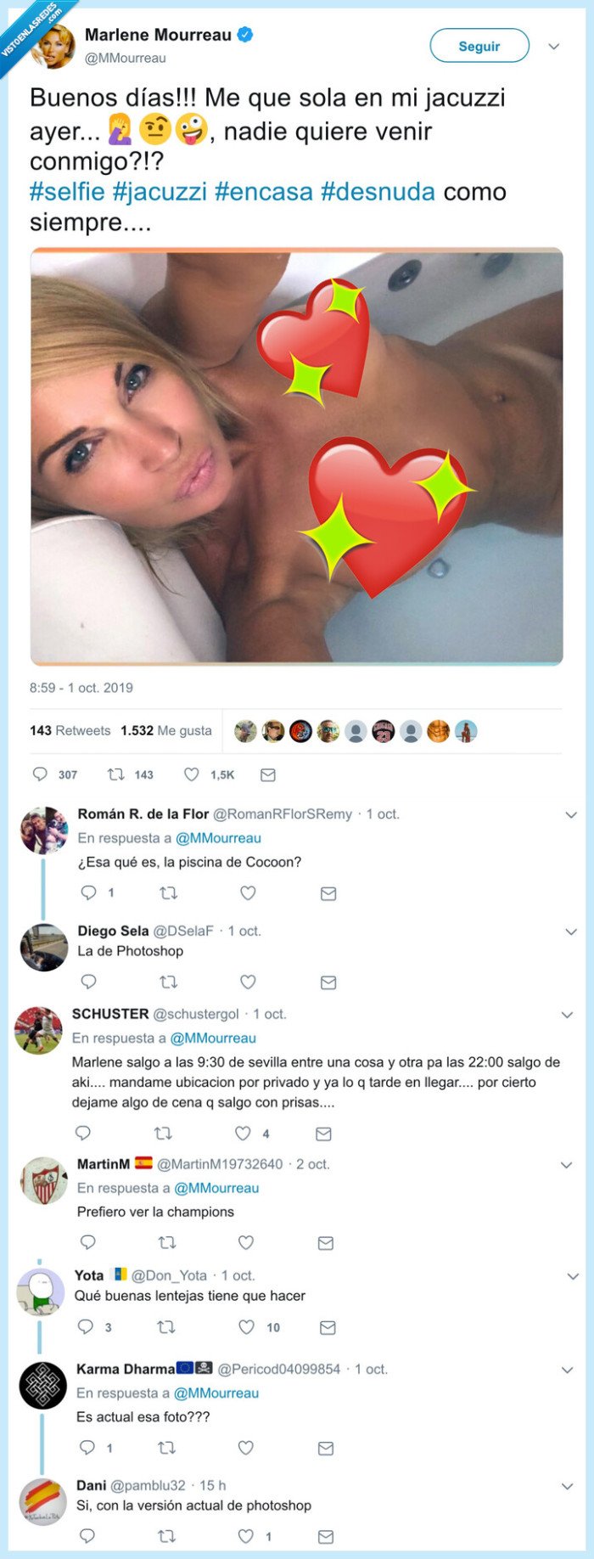Like the main tweet with 1,5K heart

click(193, 774)
